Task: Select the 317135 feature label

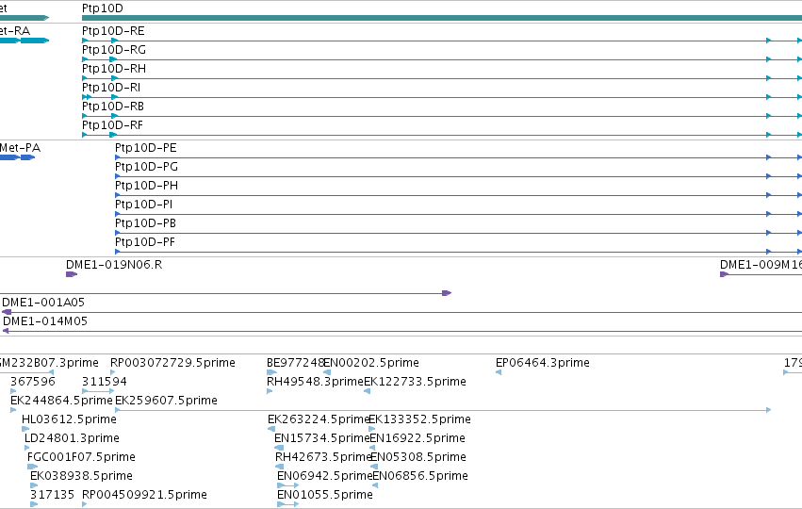Action: point(52,495)
